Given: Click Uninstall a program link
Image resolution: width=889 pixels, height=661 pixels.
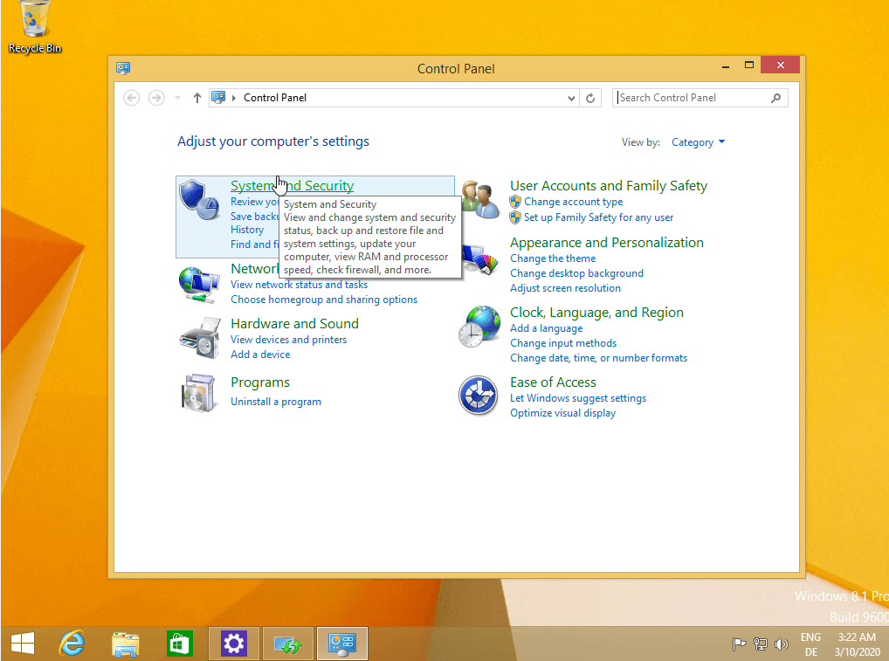Looking at the screenshot, I should (276, 402).
